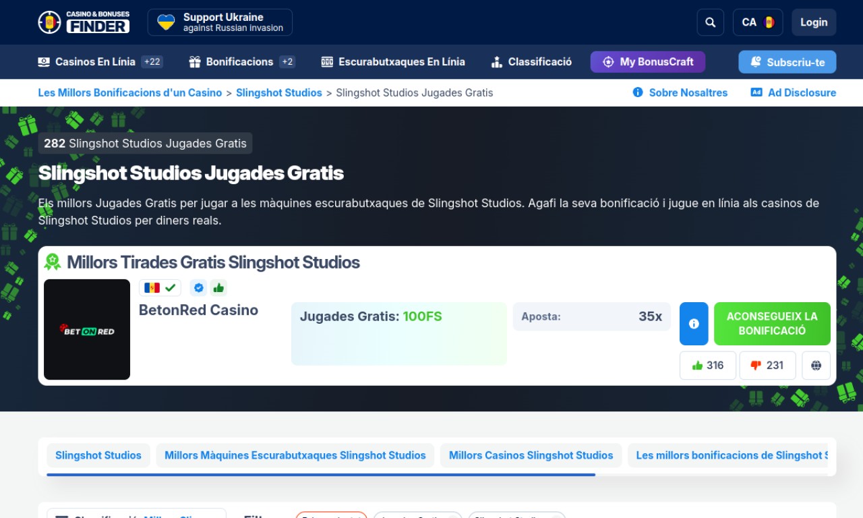This screenshot has height=518, width=863.
Task: Click the verified badge icon next to flag
Action: pyautogui.click(x=198, y=288)
